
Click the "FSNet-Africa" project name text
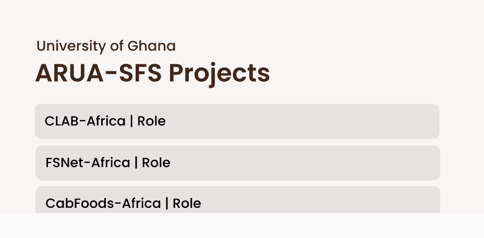[88, 163]
